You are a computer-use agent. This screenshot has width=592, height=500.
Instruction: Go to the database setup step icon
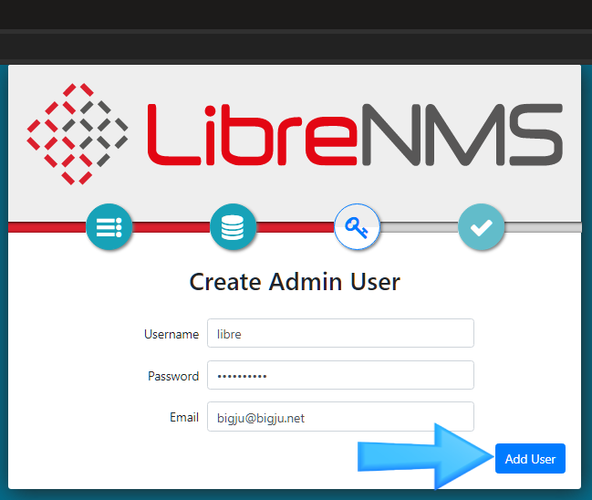coord(233,226)
